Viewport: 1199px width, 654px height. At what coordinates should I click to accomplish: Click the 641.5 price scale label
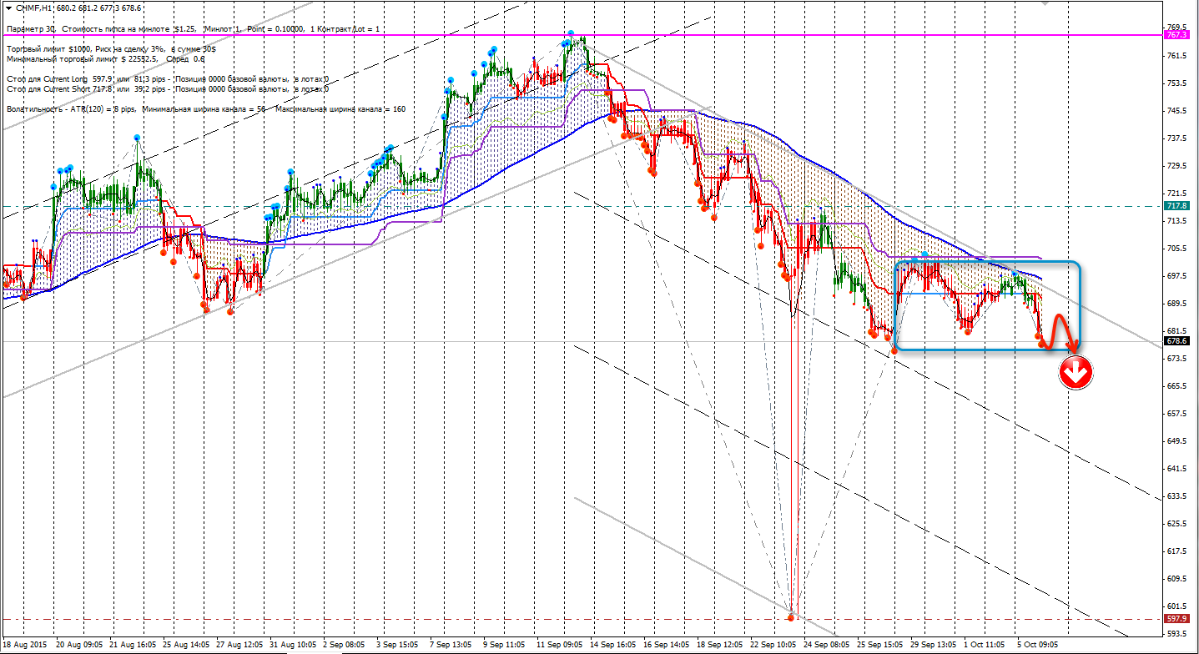point(1176,469)
